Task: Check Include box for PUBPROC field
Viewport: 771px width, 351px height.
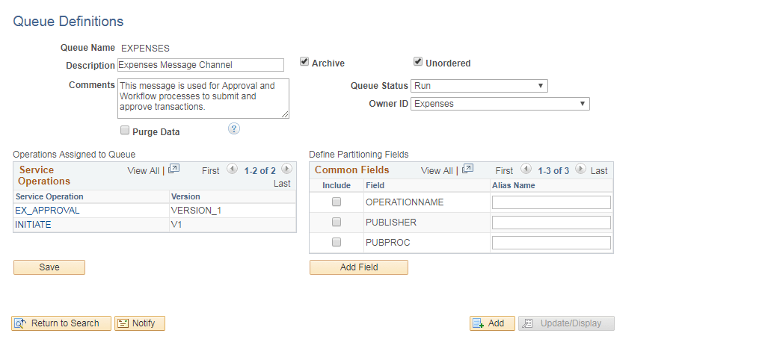Action: tap(337, 242)
